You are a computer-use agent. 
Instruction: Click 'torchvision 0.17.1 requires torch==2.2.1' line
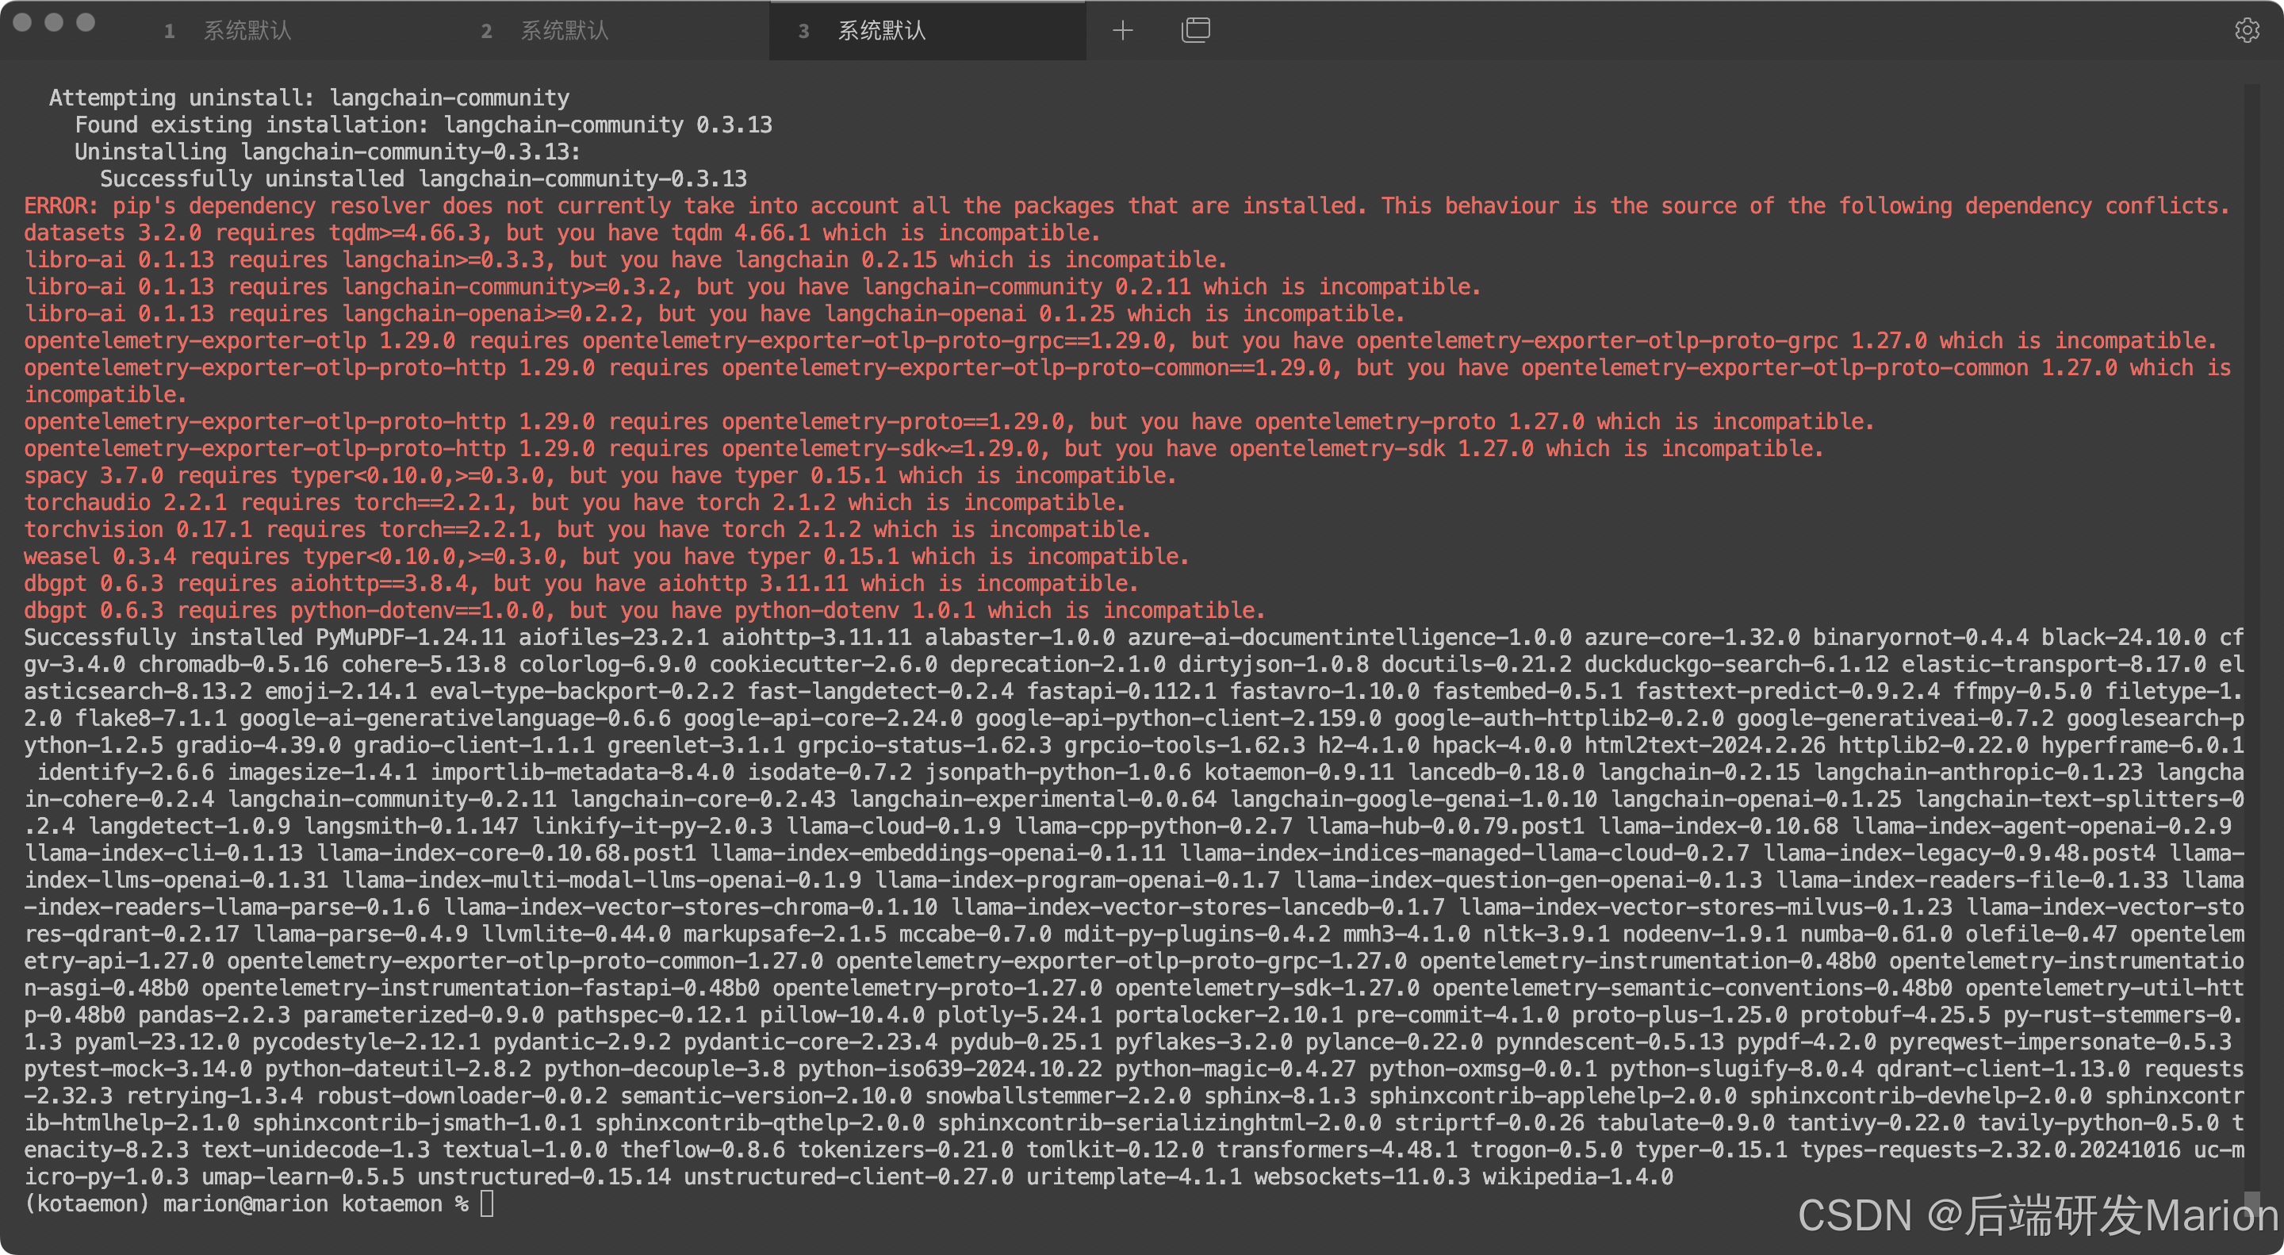(587, 529)
